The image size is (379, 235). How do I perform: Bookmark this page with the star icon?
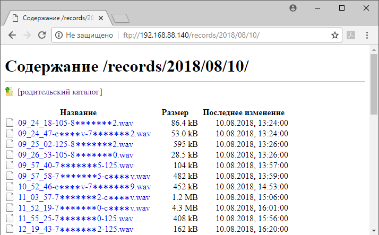click(334, 36)
